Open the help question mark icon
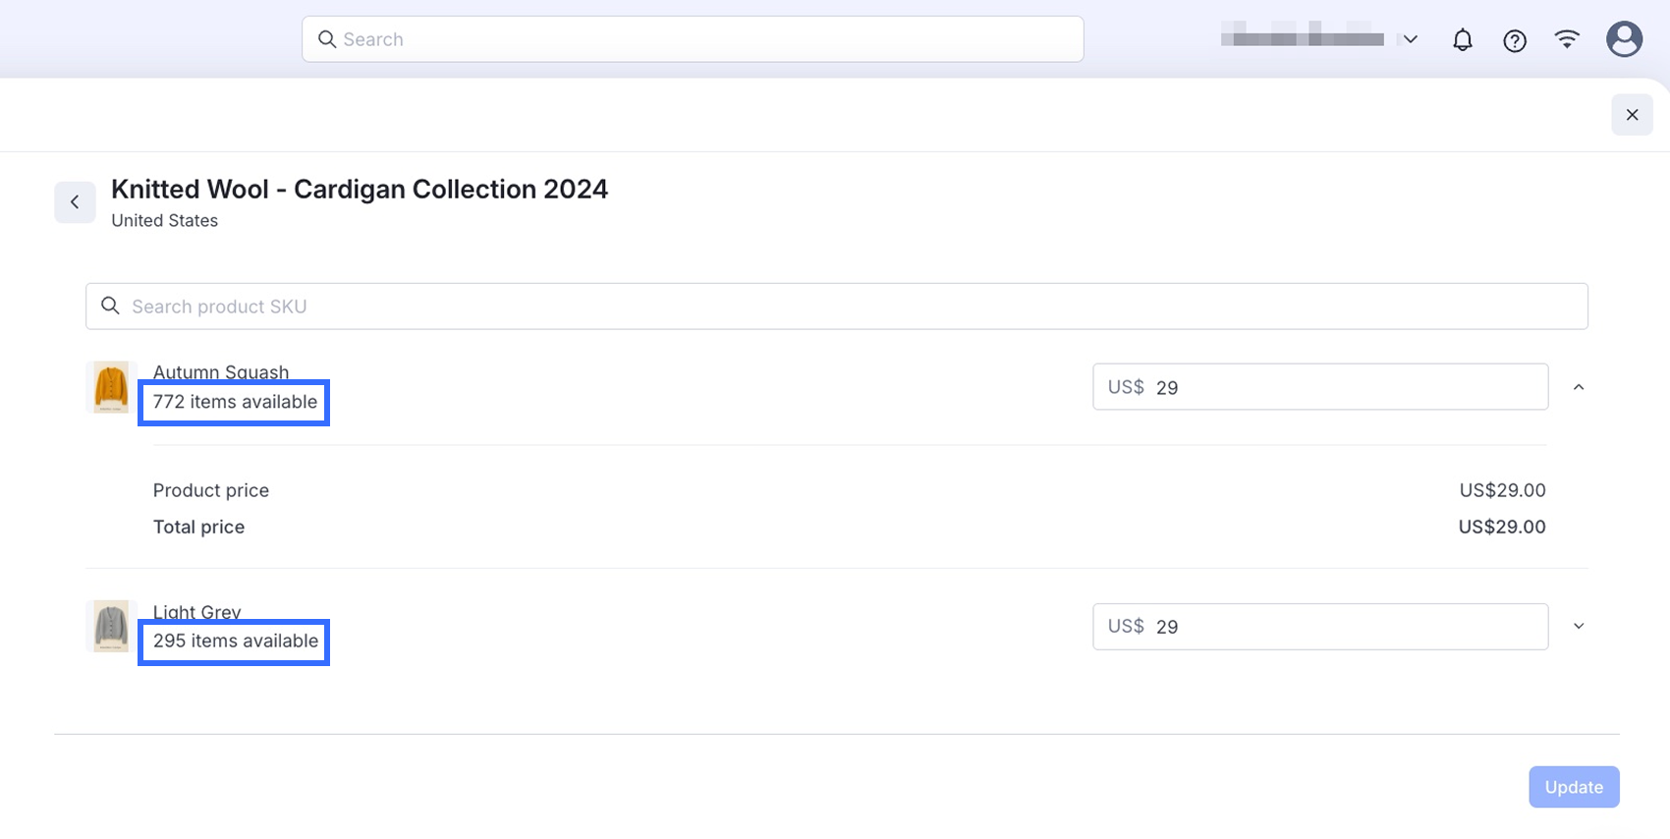This screenshot has height=839, width=1670. click(x=1514, y=40)
